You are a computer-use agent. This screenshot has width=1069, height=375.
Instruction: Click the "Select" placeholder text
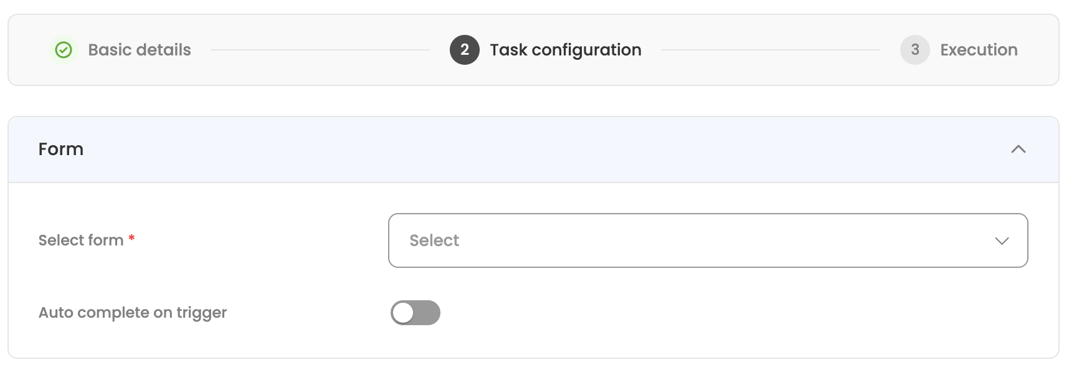click(x=434, y=240)
